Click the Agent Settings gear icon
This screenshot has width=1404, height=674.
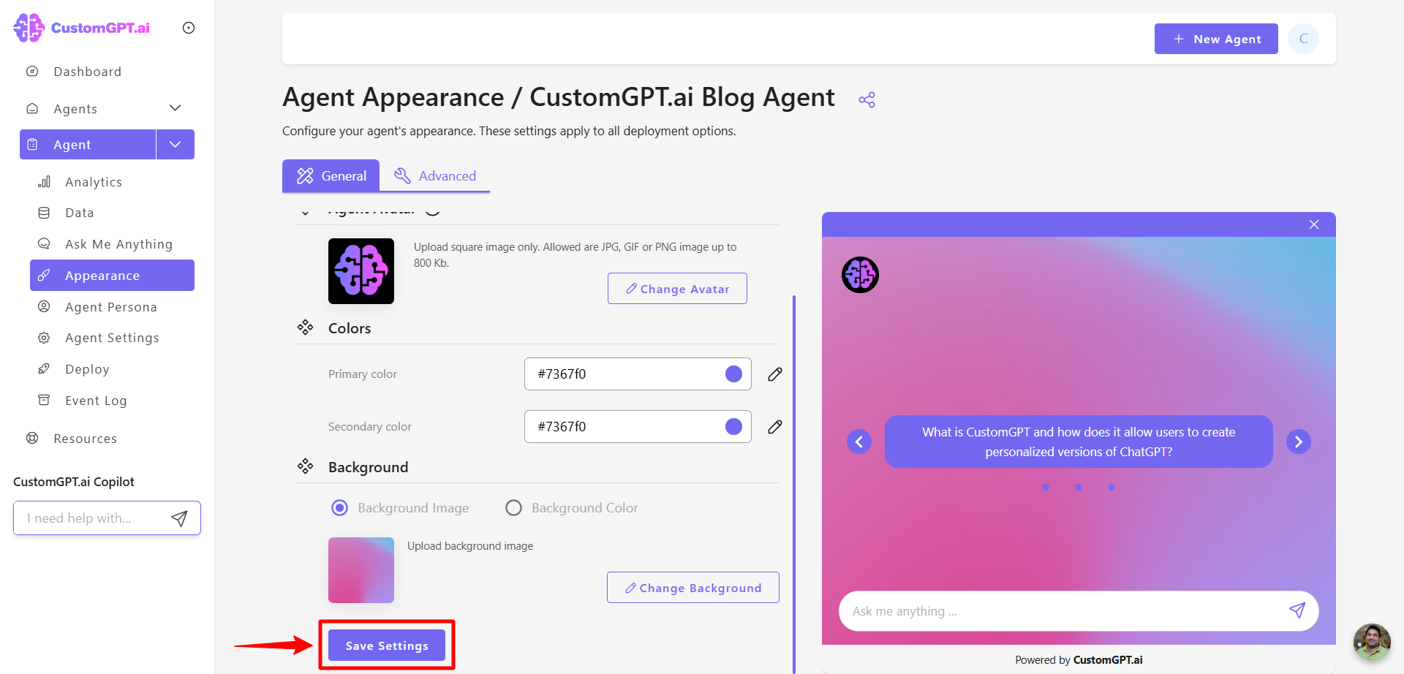click(44, 338)
